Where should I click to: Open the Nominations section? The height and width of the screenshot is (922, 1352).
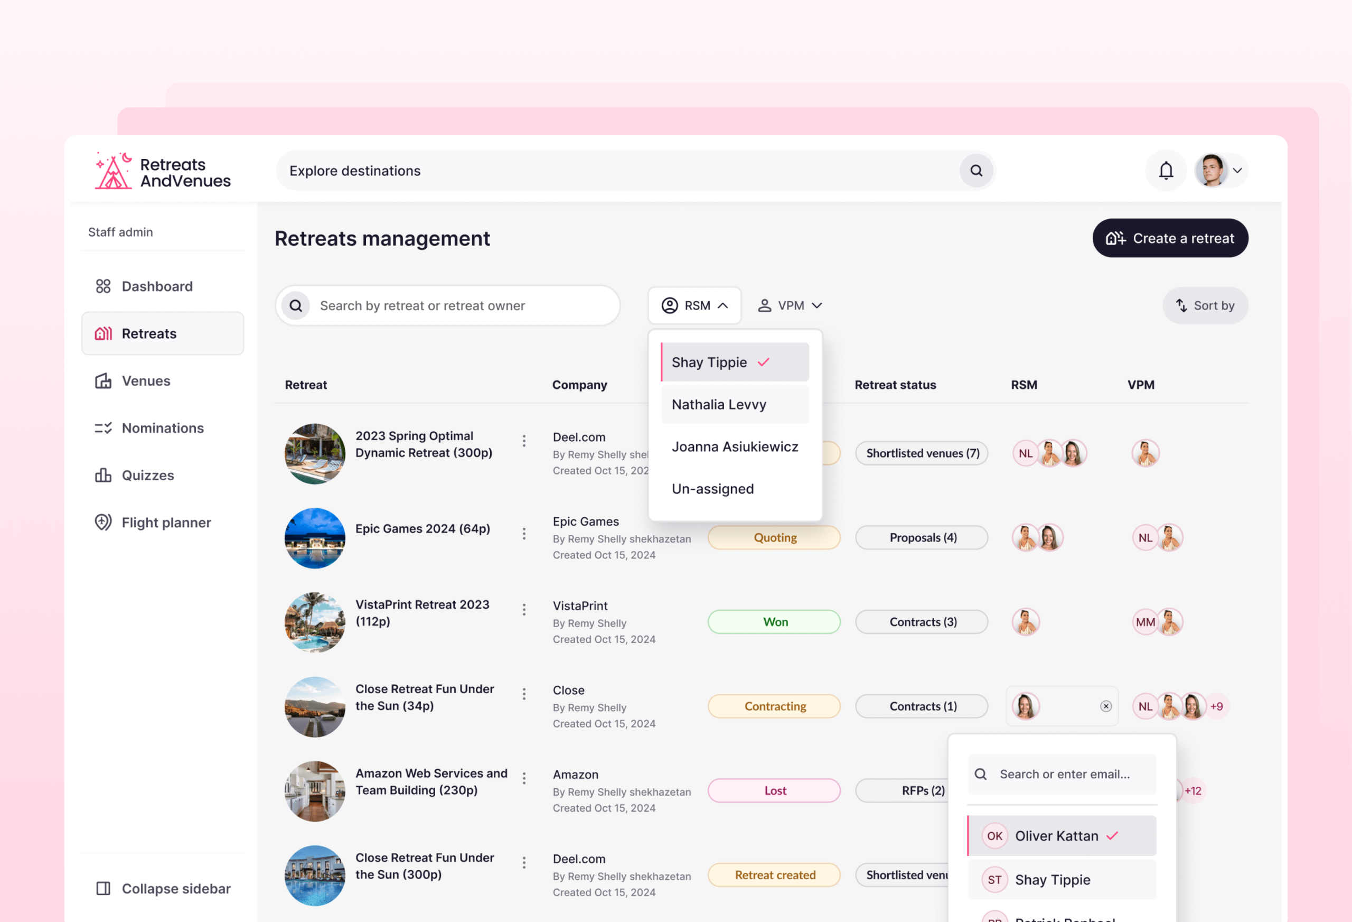pos(162,428)
